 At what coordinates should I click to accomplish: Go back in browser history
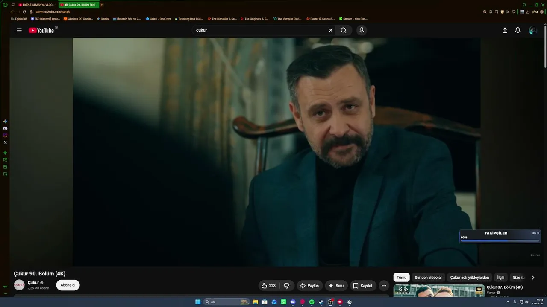click(x=12, y=12)
